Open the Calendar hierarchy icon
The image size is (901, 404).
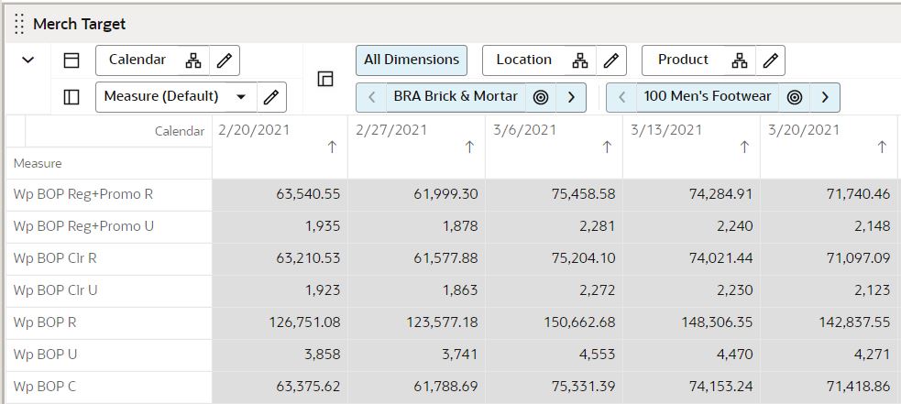click(x=193, y=60)
